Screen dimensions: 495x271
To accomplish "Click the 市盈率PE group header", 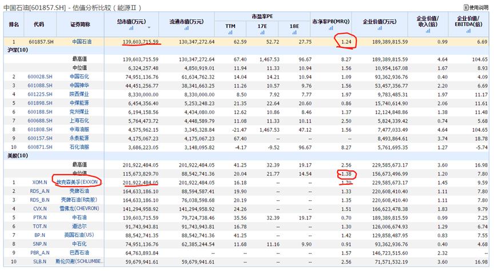I will pyautogui.click(x=262, y=17).
